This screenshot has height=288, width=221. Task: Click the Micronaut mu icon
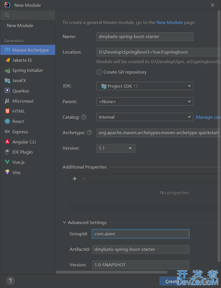coord(7,101)
